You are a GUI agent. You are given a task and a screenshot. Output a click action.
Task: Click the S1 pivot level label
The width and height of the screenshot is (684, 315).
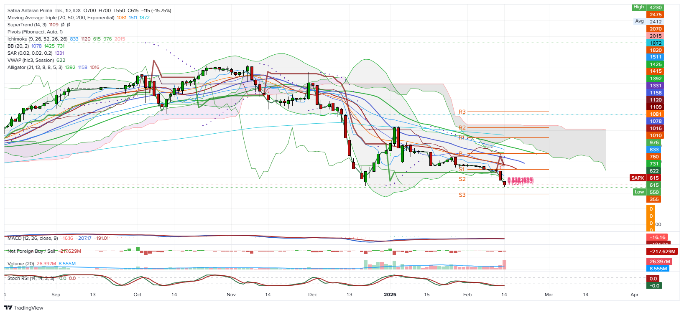[x=462, y=169]
